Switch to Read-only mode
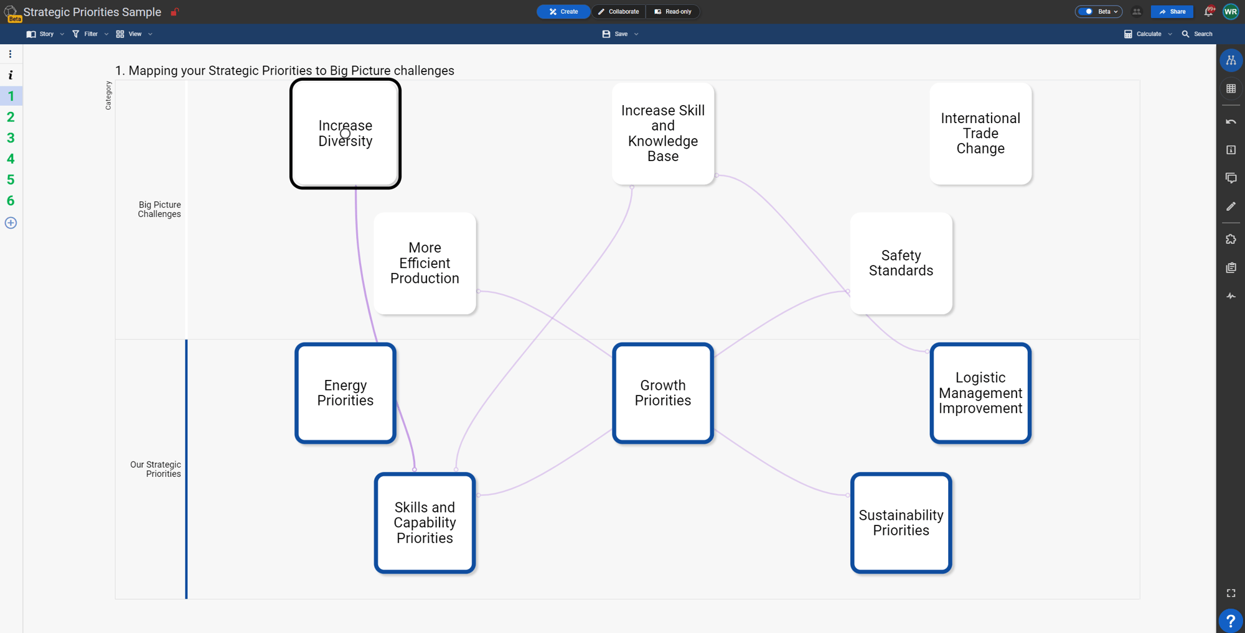Image resolution: width=1245 pixels, height=633 pixels. pyautogui.click(x=673, y=12)
